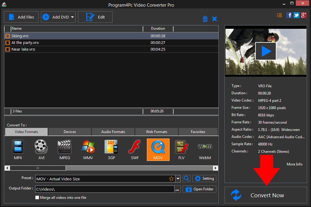Choose the AVI format icon
The height and width of the screenshot is (207, 311).
click(41, 150)
